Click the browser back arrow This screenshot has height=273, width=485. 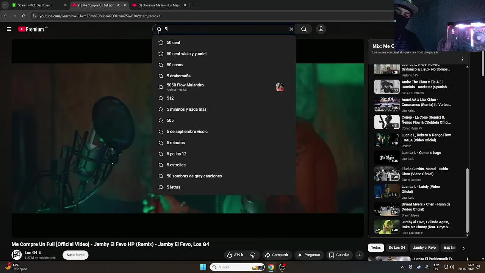tap(5, 16)
